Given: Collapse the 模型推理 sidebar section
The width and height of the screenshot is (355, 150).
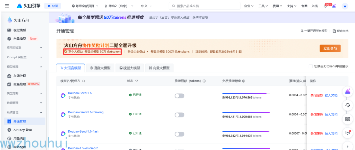Looking at the screenshot, I should point(25,66).
